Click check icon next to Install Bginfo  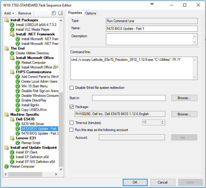point(18,105)
